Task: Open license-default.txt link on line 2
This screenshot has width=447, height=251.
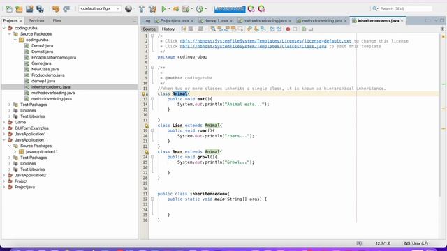Action: tap(265, 41)
